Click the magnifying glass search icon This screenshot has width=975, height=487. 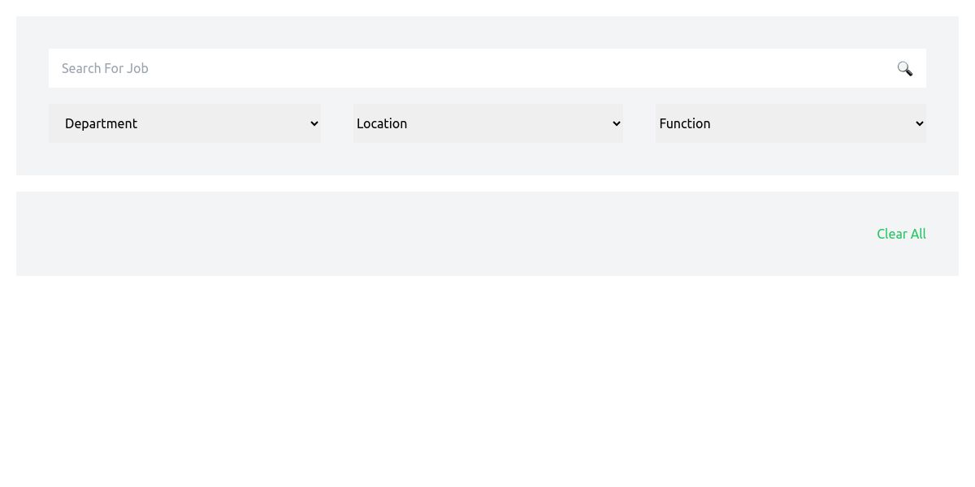tap(904, 68)
